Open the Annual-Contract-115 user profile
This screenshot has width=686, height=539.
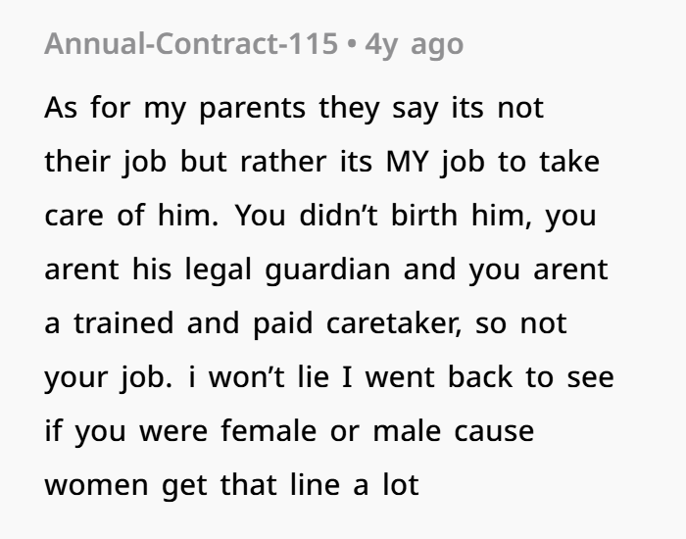(191, 44)
